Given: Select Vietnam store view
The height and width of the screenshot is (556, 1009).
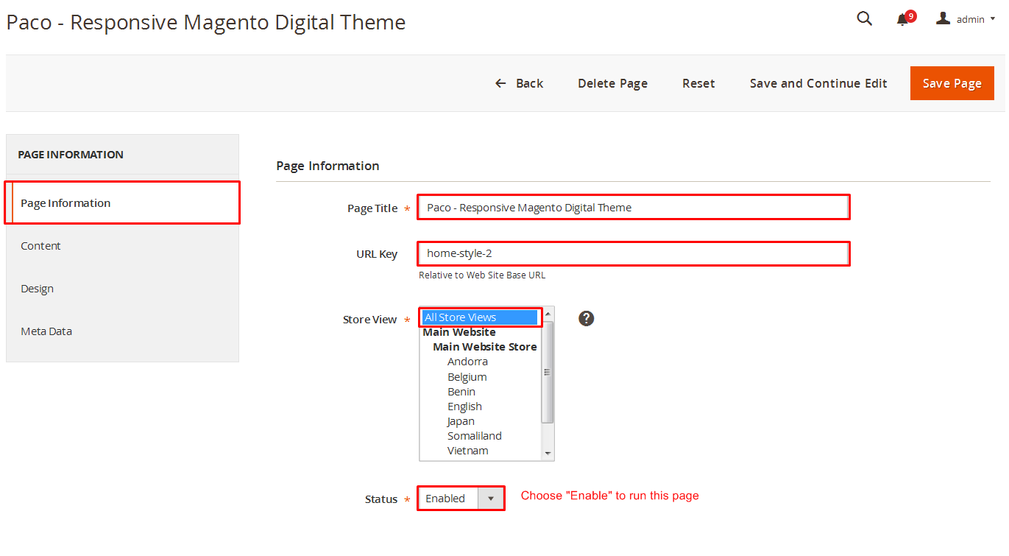Looking at the screenshot, I should [468, 451].
